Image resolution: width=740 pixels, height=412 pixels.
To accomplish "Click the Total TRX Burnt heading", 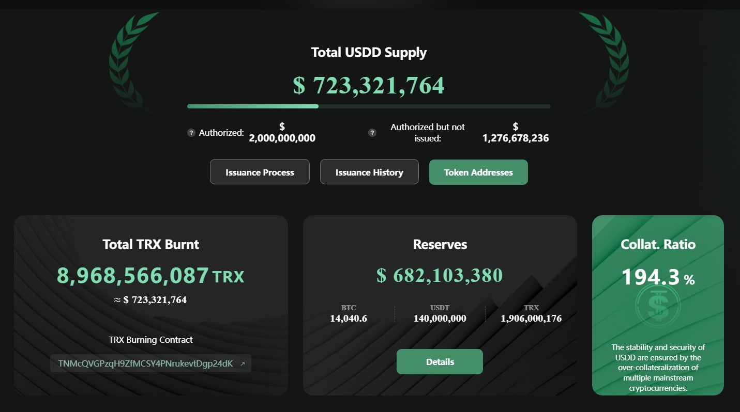I will [150, 244].
